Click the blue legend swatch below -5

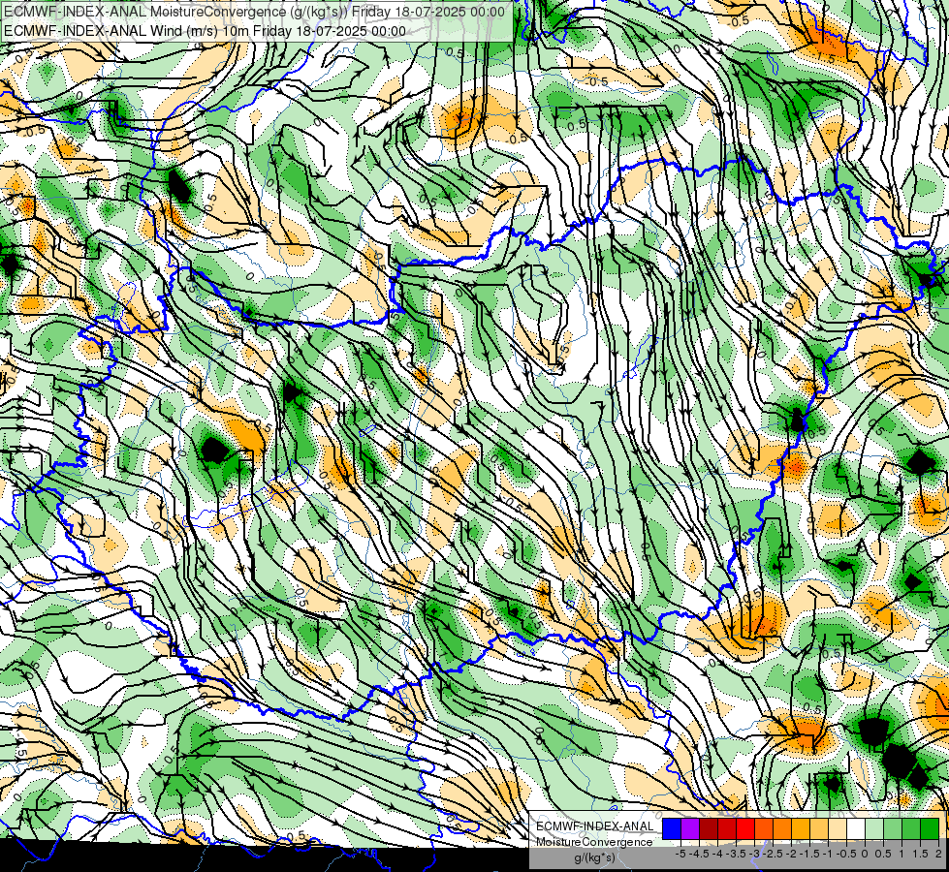tap(672, 828)
